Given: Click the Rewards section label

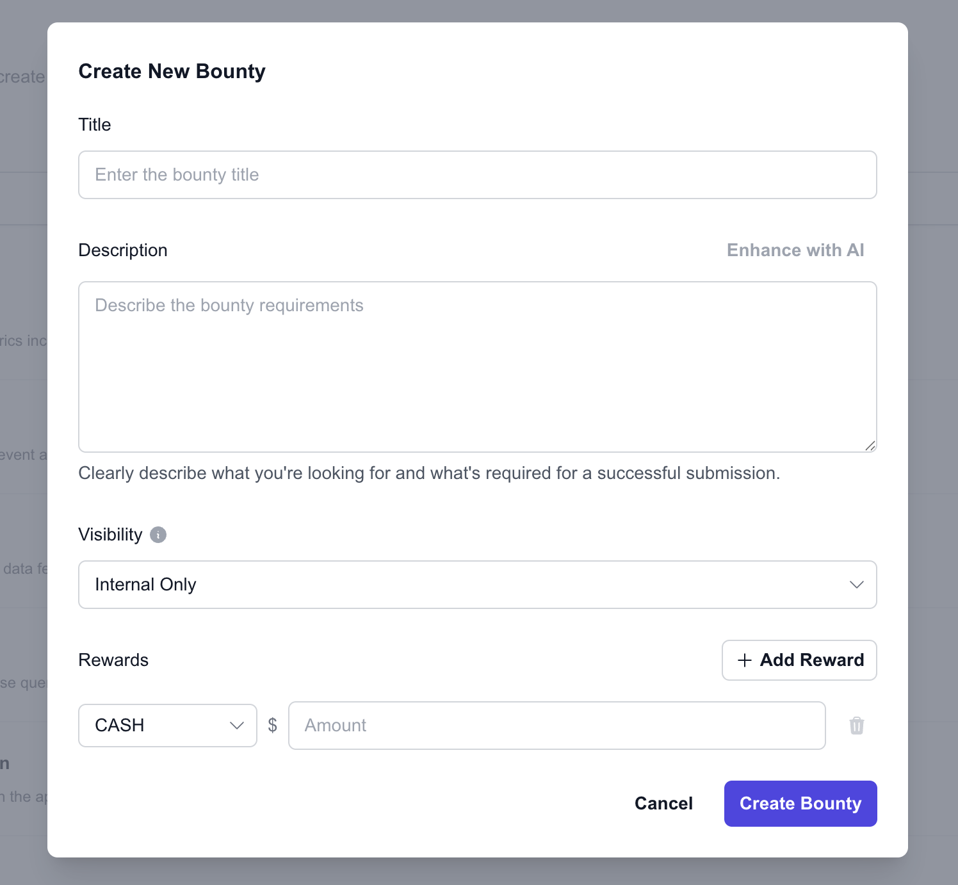Looking at the screenshot, I should click(113, 660).
